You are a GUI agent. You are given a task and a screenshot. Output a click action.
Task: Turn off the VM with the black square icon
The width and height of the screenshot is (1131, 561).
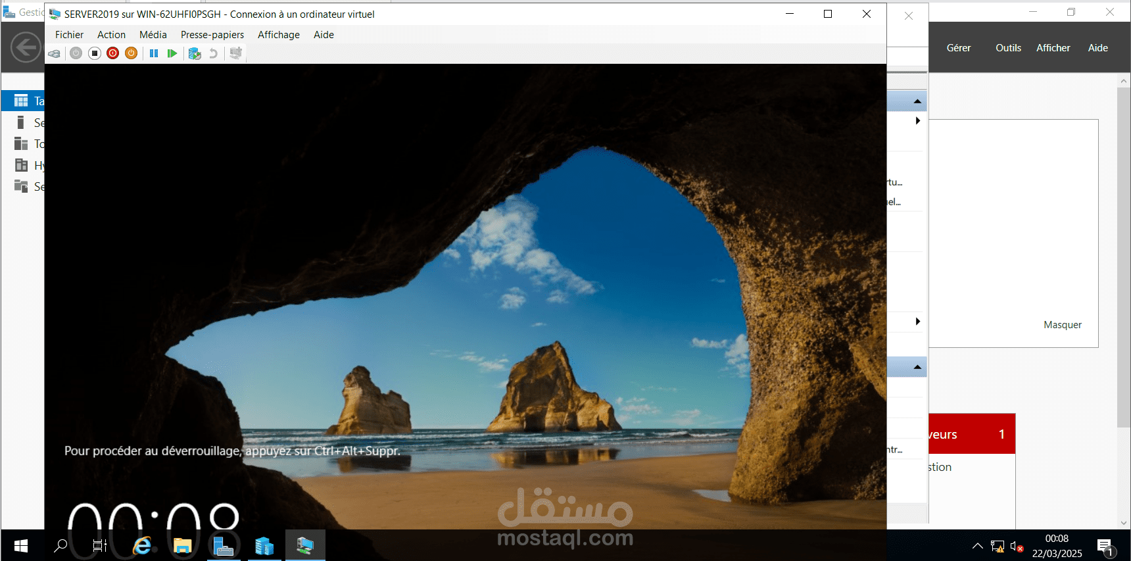pyautogui.click(x=95, y=53)
